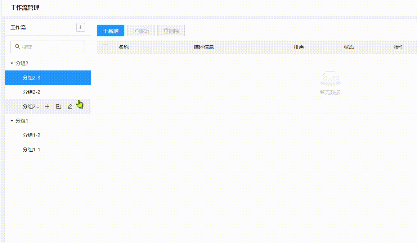Toggle the select-all checkbox in table header
This screenshot has width=417, height=243.
point(106,47)
